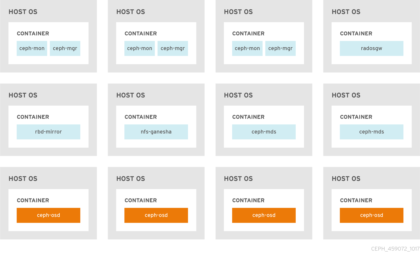This screenshot has width=420, height=256.
Task: Select ceph-mgr box in host above nfs-ganesha
Action: 173,48
